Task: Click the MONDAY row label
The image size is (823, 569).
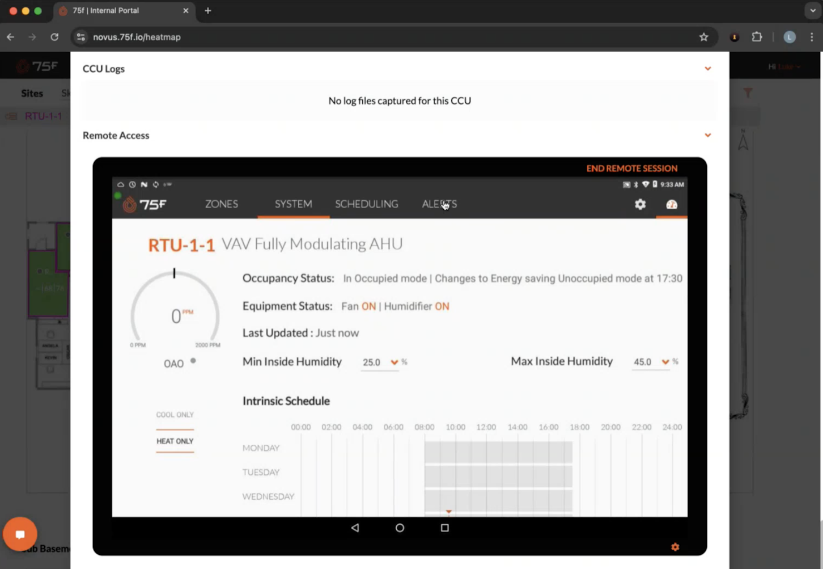Action: point(261,448)
